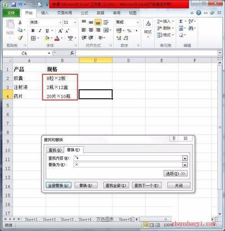Toggle Italic formatting
Viewport: 225px width, 231px height.
tap(40, 31)
